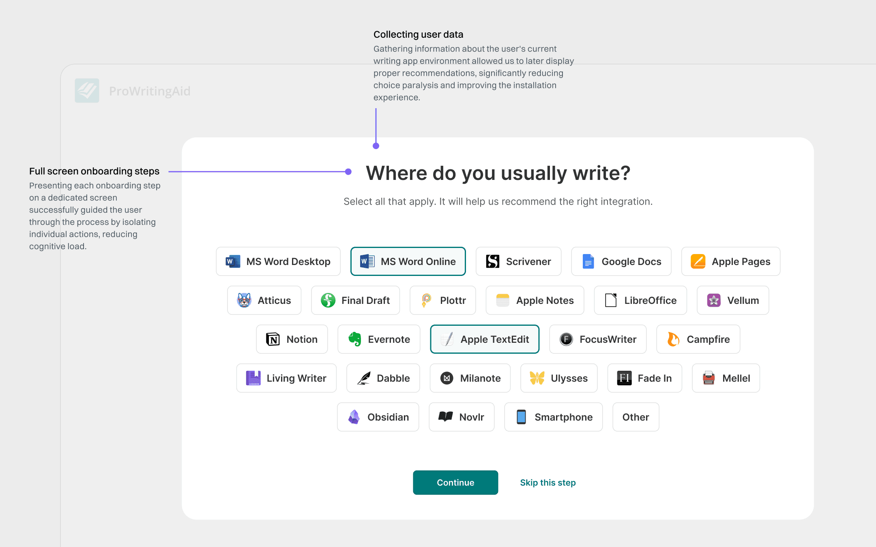Click the Scrivener app icon
The image size is (876, 547).
(x=492, y=261)
